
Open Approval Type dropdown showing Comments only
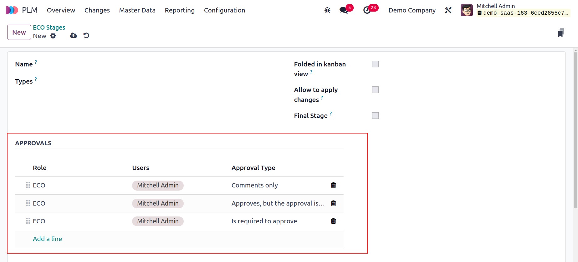pos(278,185)
